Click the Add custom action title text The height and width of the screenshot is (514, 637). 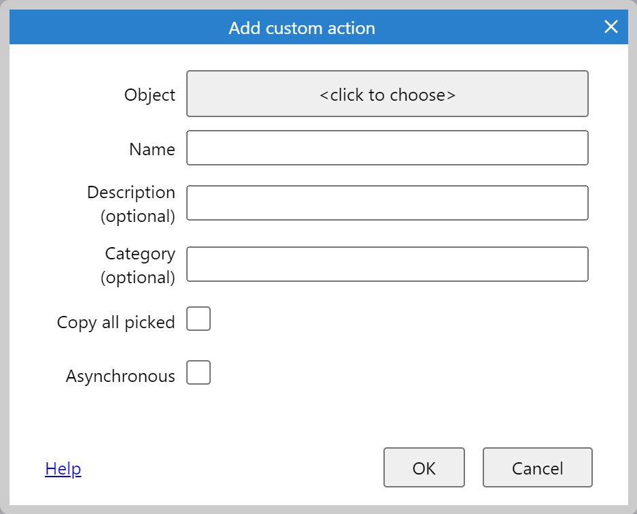pyautogui.click(x=302, y=28)
